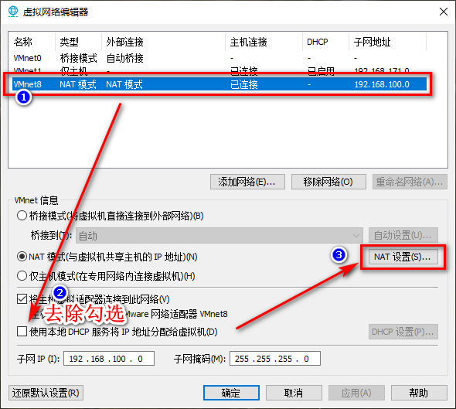This screenshot has height=409, width=456.
Task: Click the Virtual Network Editor globe icon
Action: tap(13, 11)
